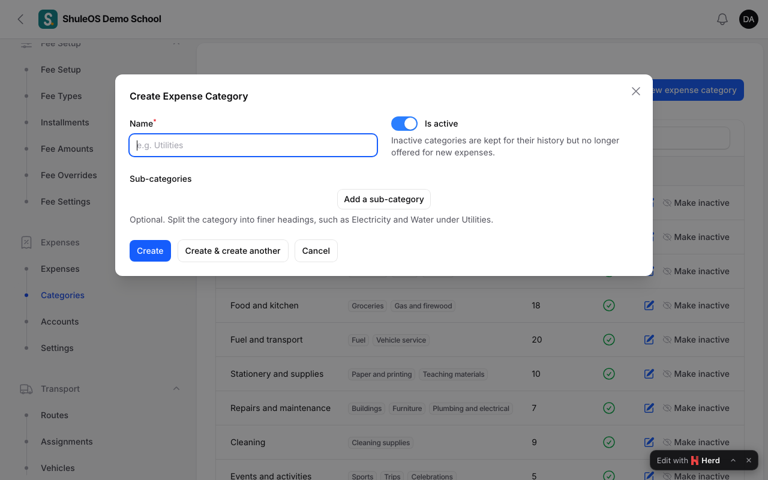Screen dimensions: 768x480
Task: Open Fee Setup sidebar item
Action: [61, 70]
